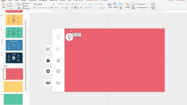Select the lightbulb icon on the red slide
Image resolution: width=187 pixels, height=105 pixels.
tap(69, 37)
